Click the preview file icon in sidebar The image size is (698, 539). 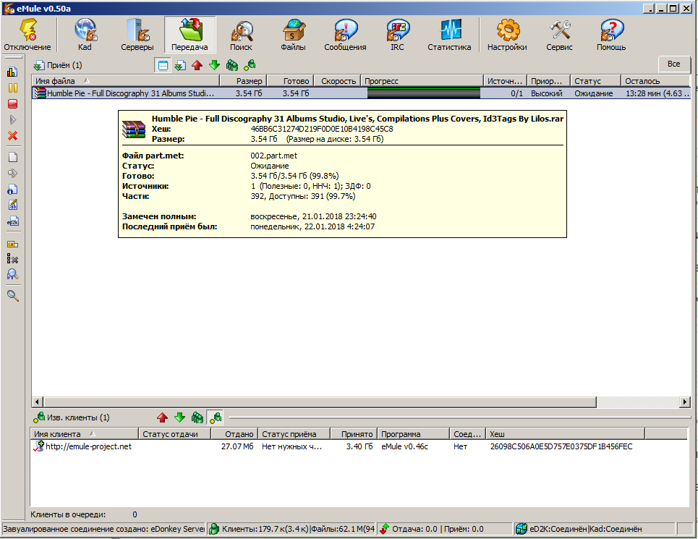pos(12,173)
